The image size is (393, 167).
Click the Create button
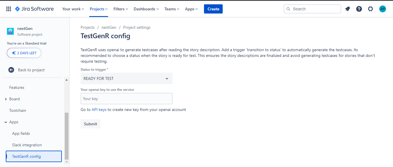coord(213,9)
